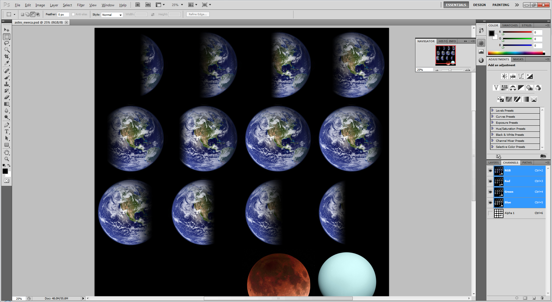Expand Black & White Presets

tap(492, 135)
